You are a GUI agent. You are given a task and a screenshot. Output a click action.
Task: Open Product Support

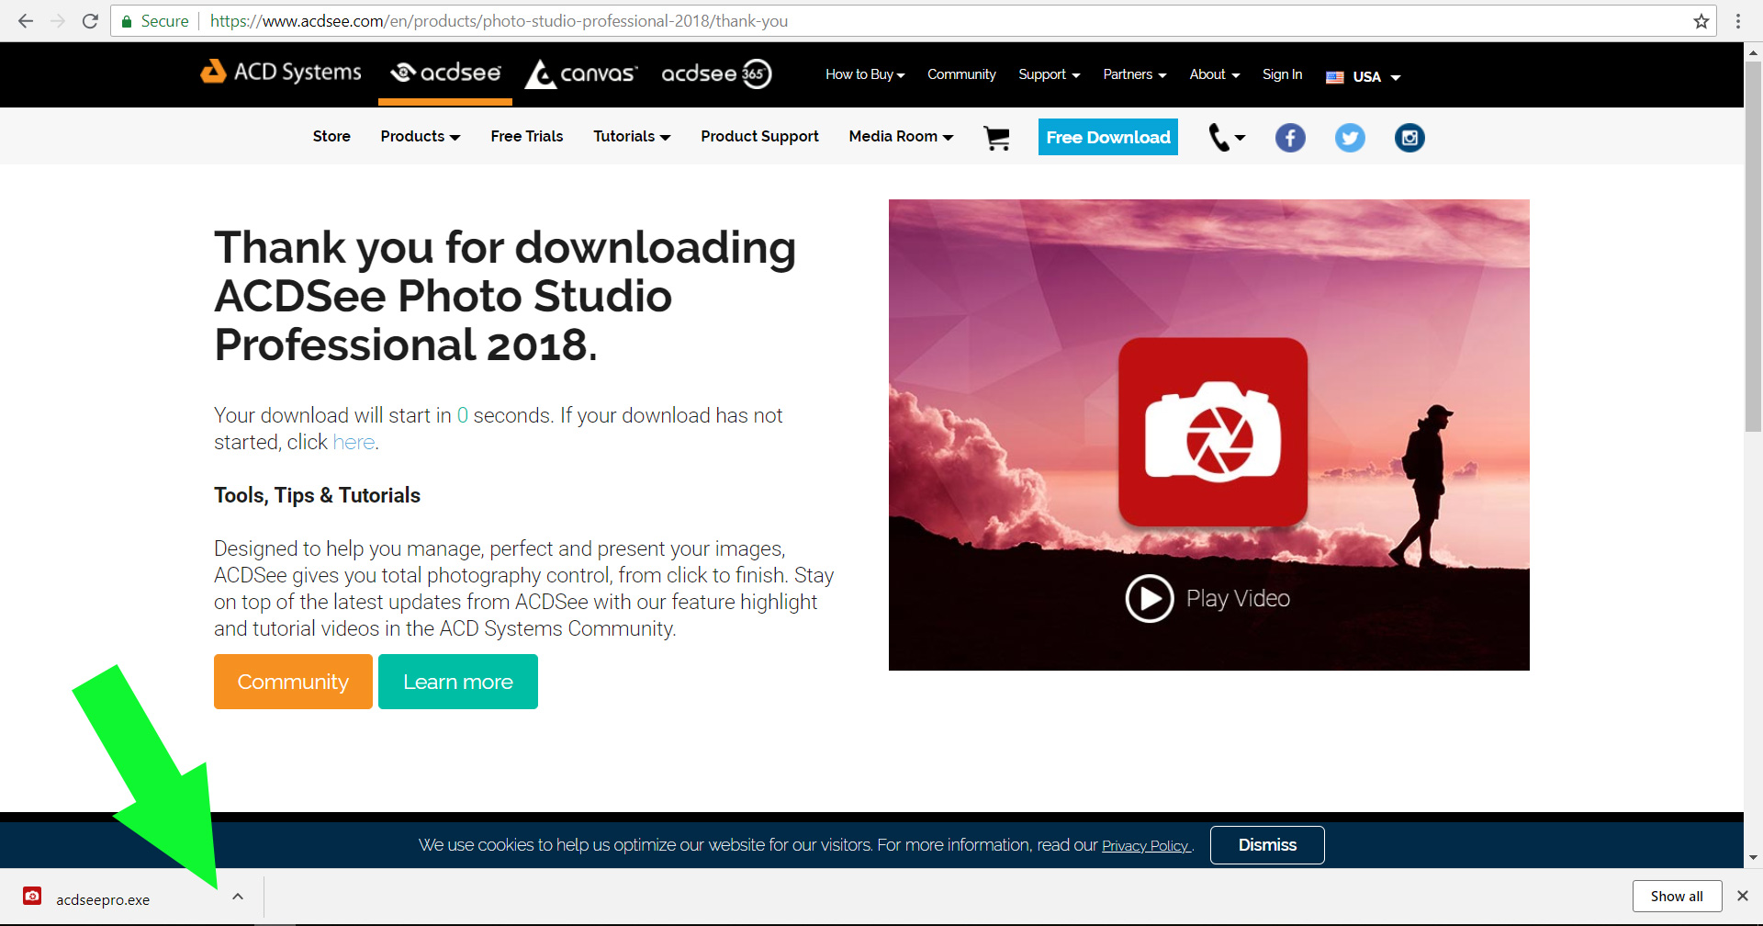point(759,136)
